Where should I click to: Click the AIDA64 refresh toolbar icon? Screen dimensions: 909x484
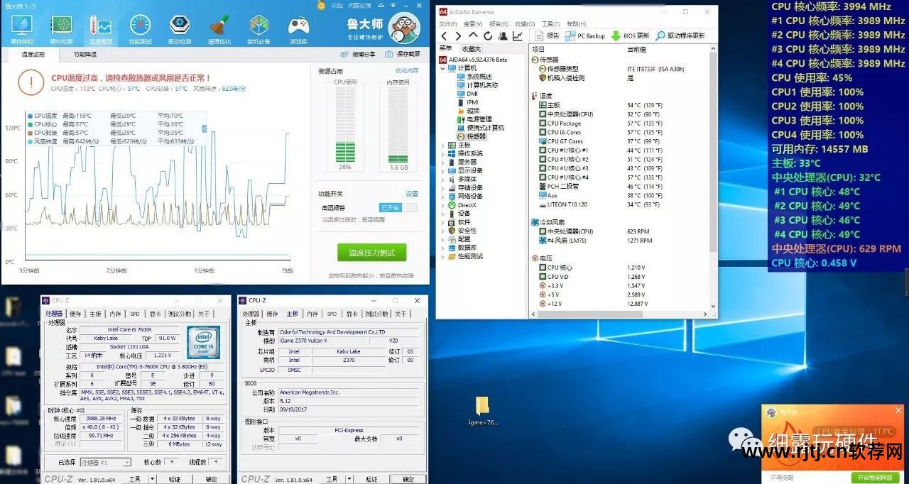(x=488, y=35)
